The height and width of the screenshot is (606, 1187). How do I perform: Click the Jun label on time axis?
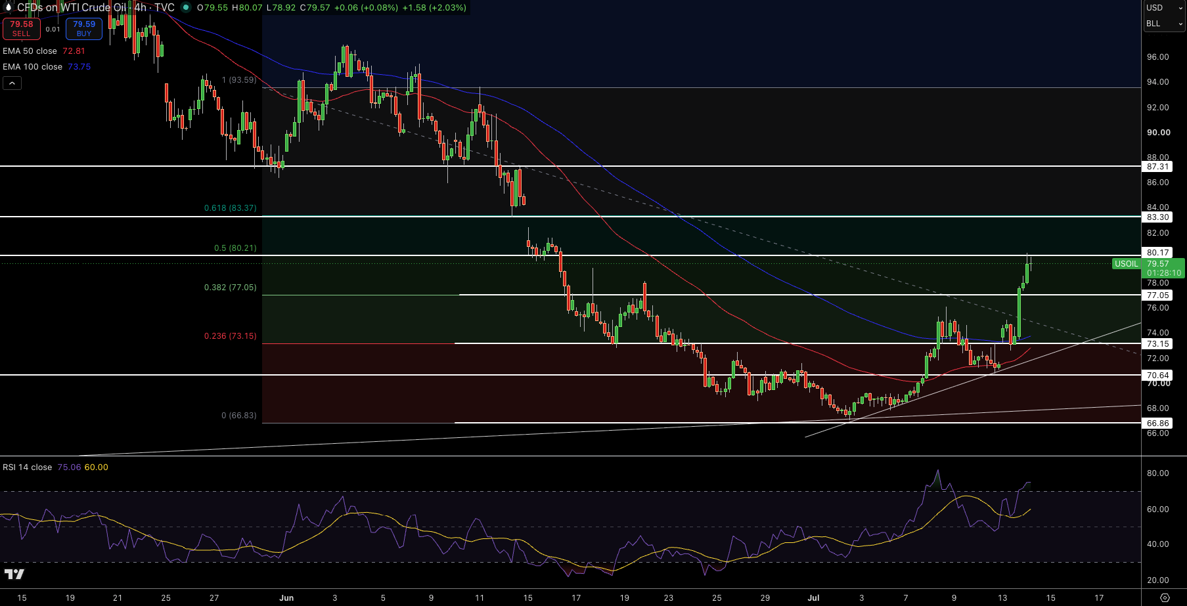pyautogui.click(x=286, y=598)
